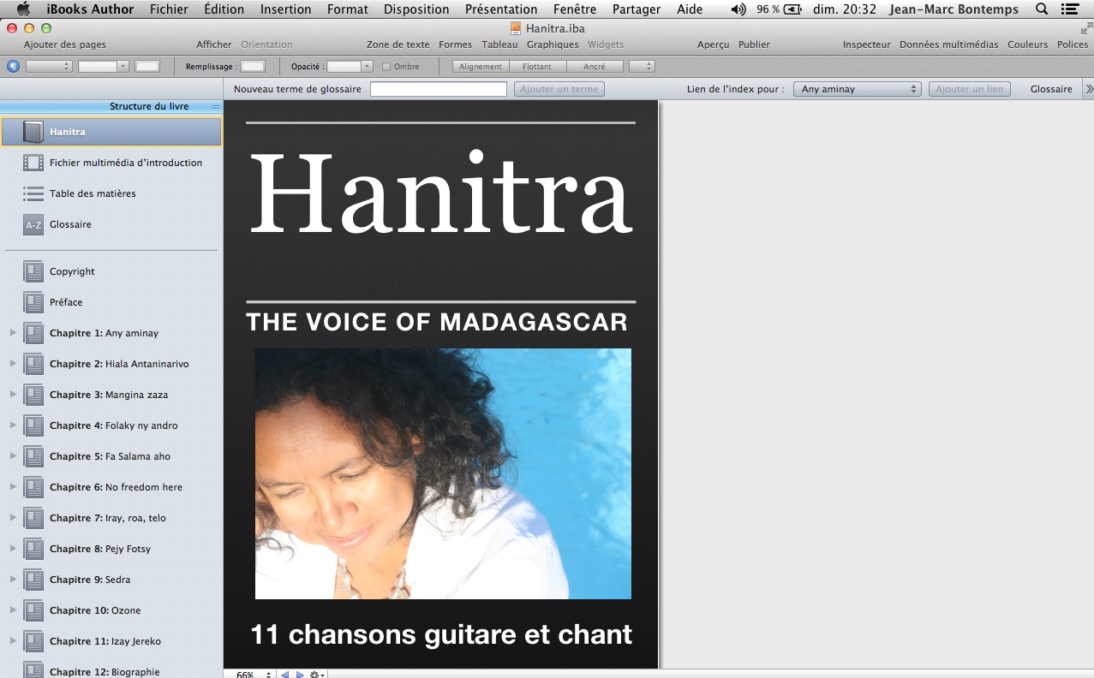Open the Inspecteur panel
Viewport: 1094px width, 678px height.
(x=866, y=44)
